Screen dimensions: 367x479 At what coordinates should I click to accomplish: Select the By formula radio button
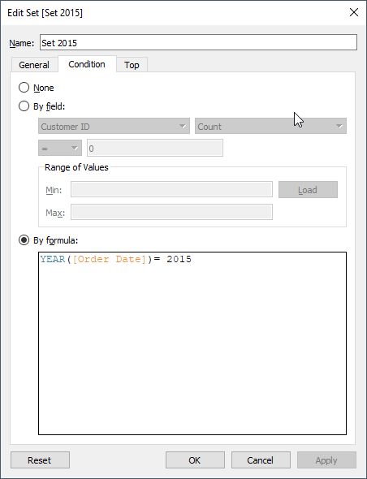(x=24, y=240)
